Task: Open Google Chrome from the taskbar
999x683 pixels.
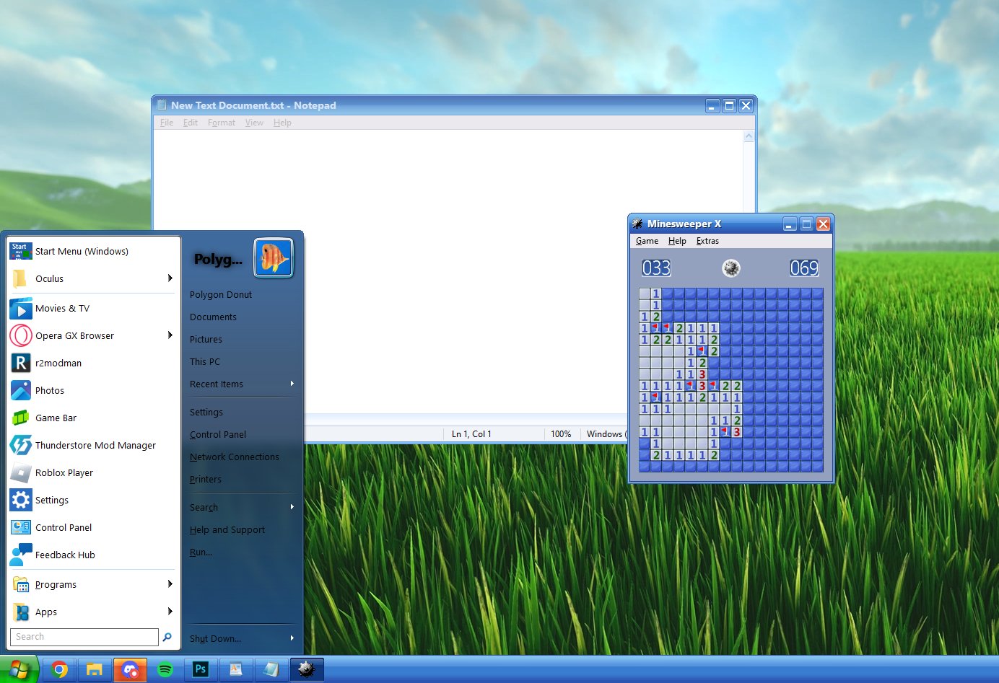Action: 59,670
